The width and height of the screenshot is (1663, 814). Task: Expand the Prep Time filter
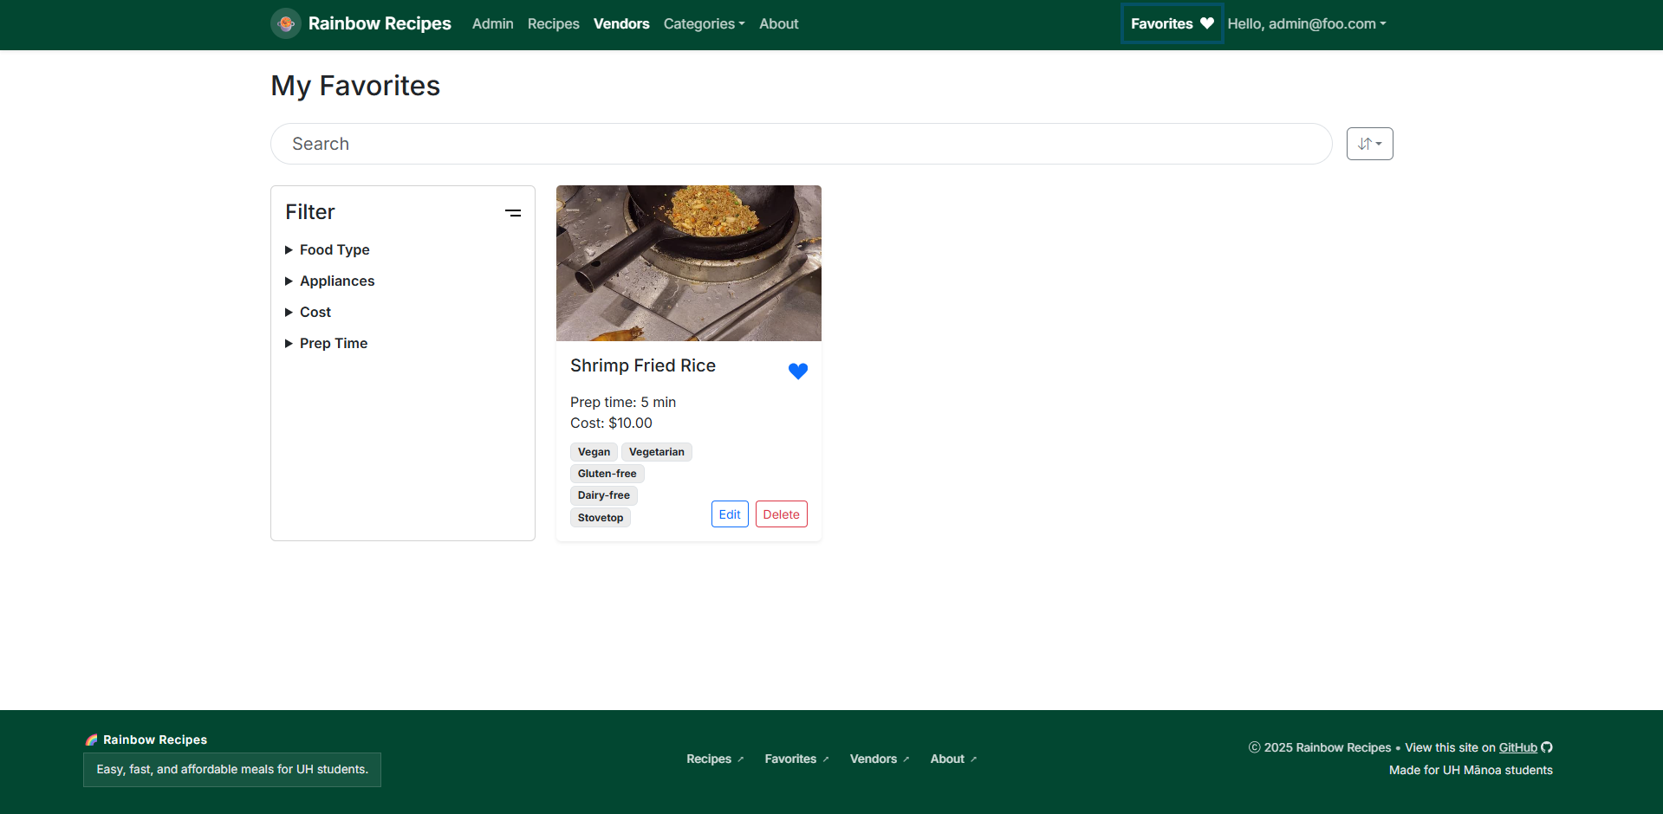click(x=333, y=343)
